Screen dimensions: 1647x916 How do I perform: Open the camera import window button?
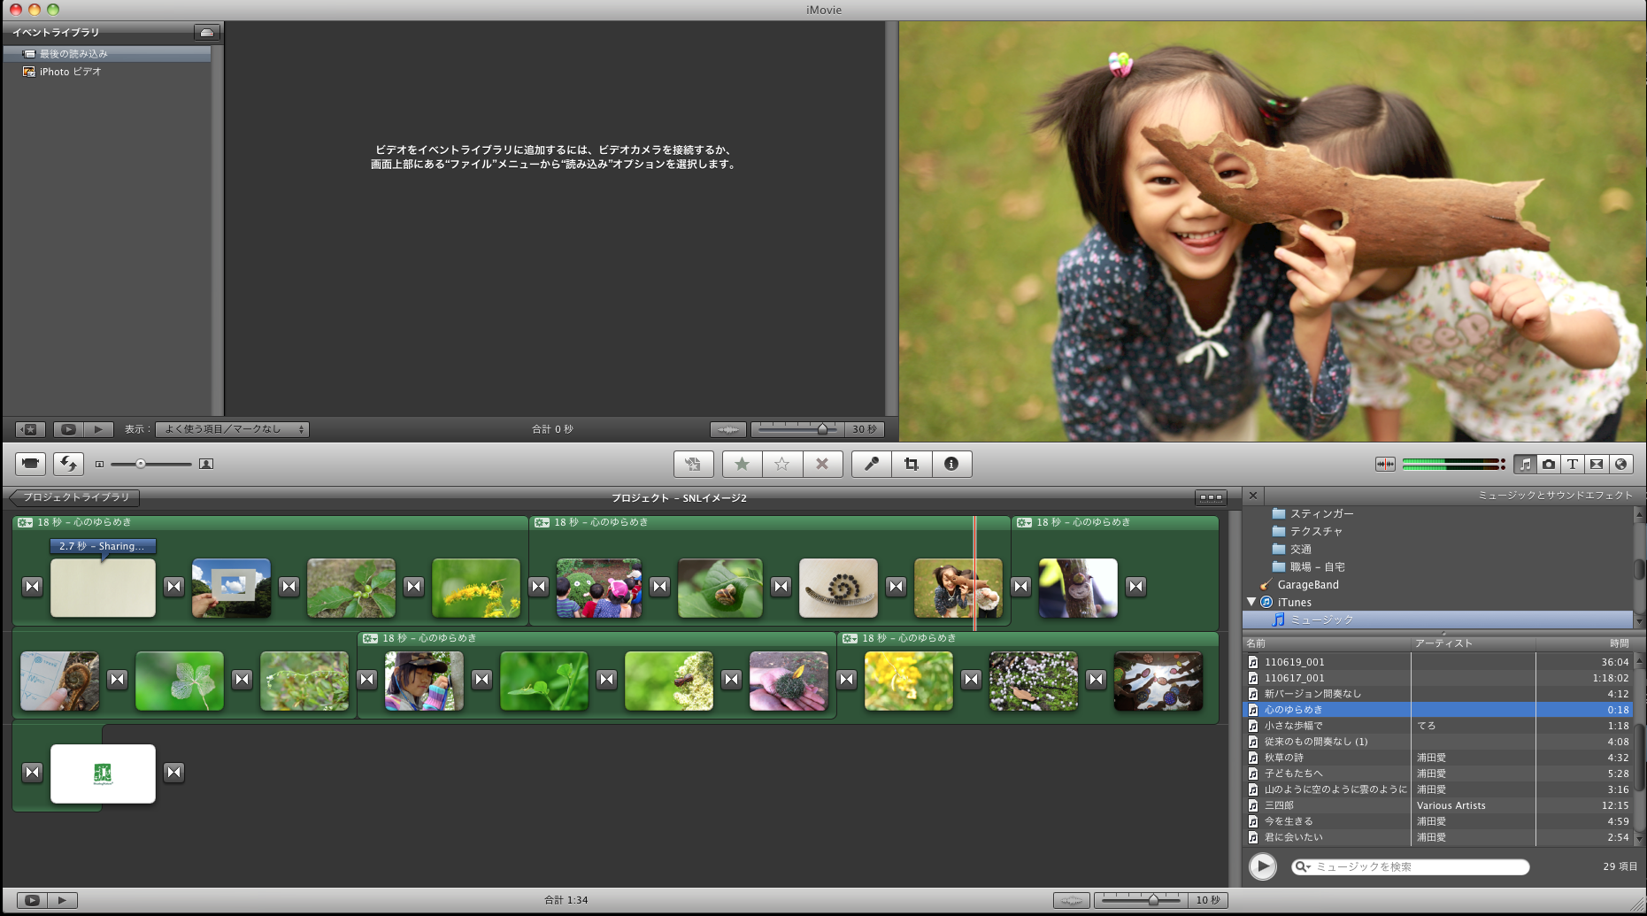(30, 463)
